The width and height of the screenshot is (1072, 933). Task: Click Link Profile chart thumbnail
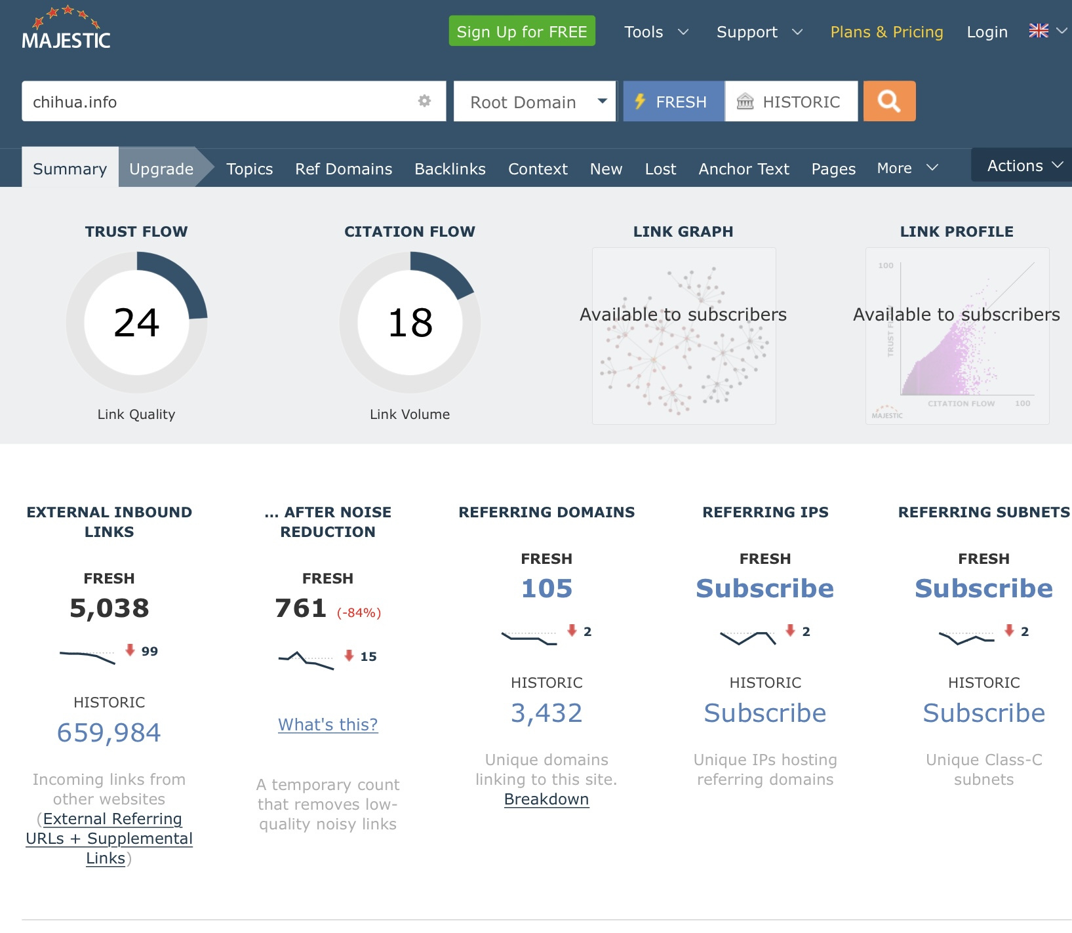[957, 336]
